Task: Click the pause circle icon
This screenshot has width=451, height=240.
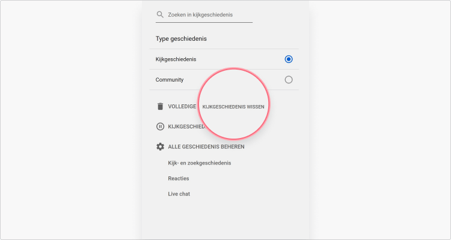Action: (160, 127)
